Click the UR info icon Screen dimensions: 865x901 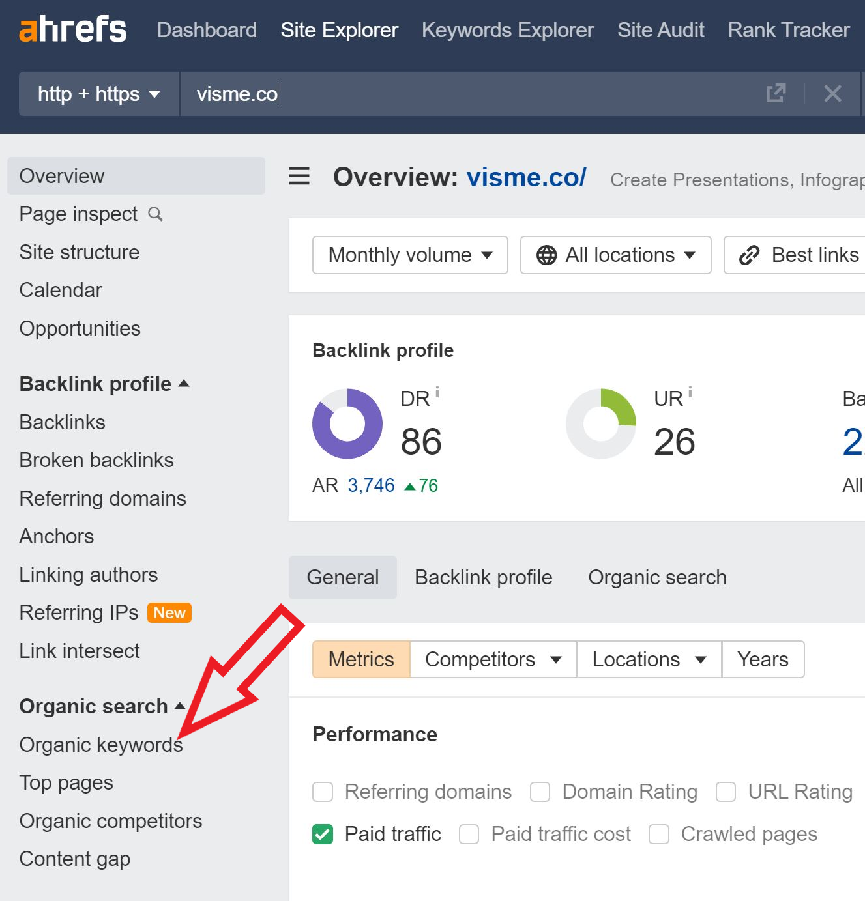point(690,392)
